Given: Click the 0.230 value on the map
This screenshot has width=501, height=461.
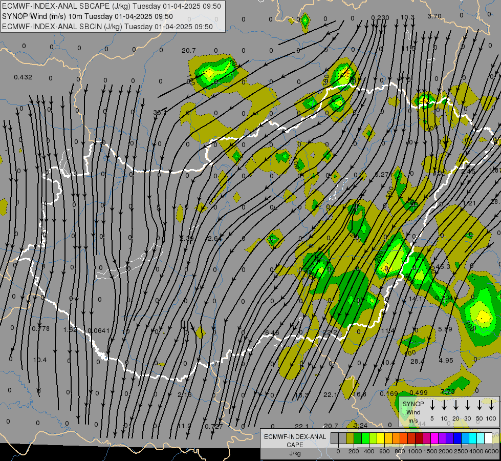Looking at the screenshot, I should [x=380, y=17].
